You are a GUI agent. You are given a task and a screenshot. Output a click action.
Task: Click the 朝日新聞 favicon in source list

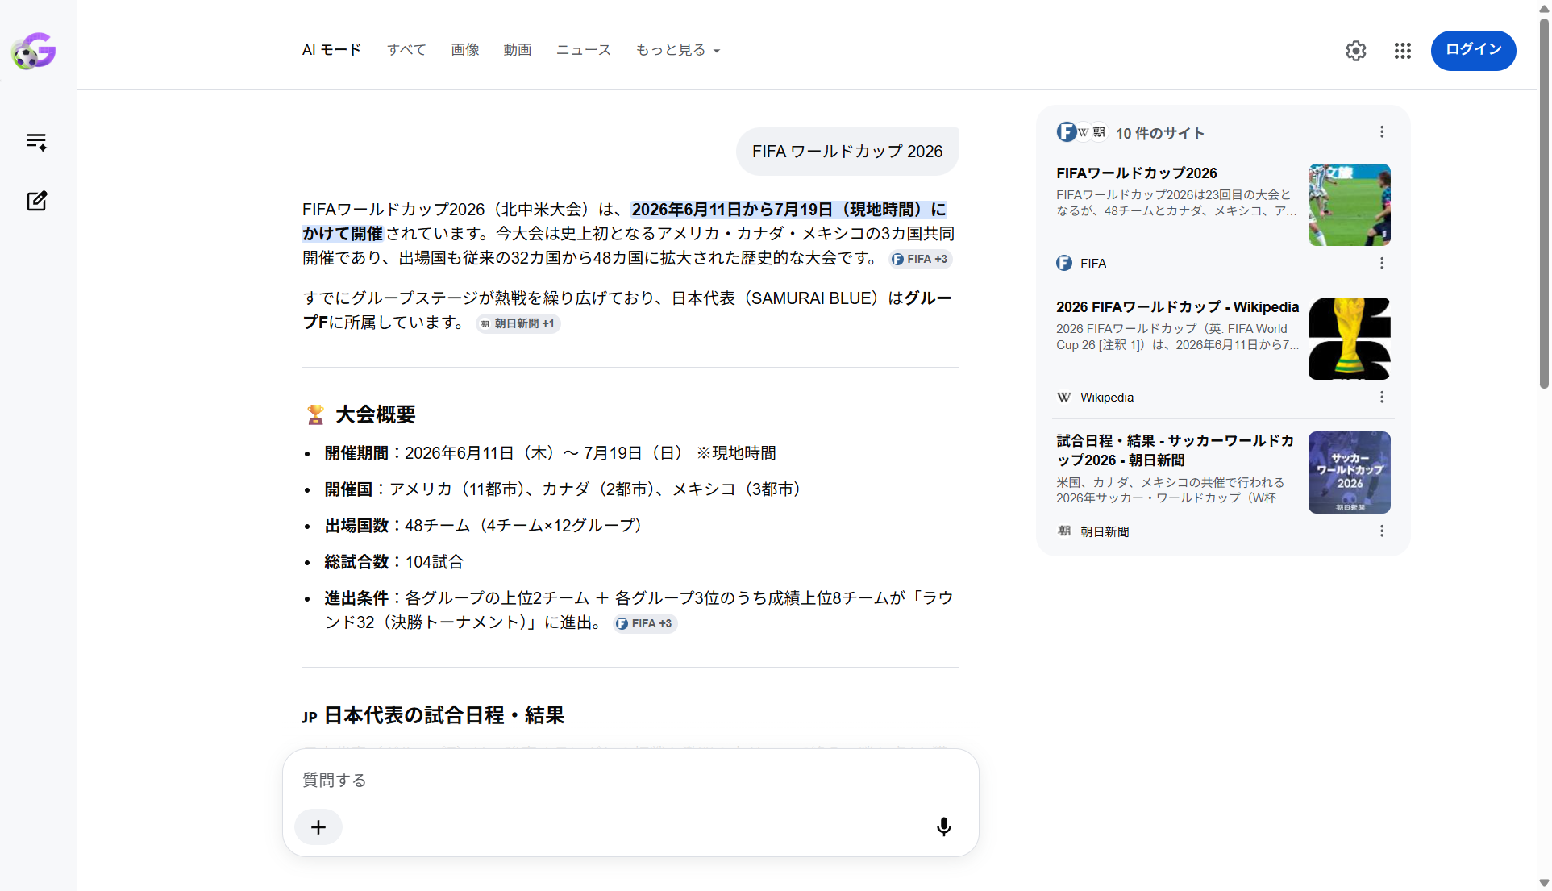(1064, 531)
